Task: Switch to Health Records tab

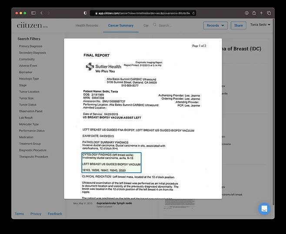Action: (x=87, y=26)
